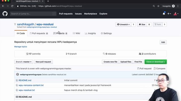Open a new browser tab

(x=48, y=1)
